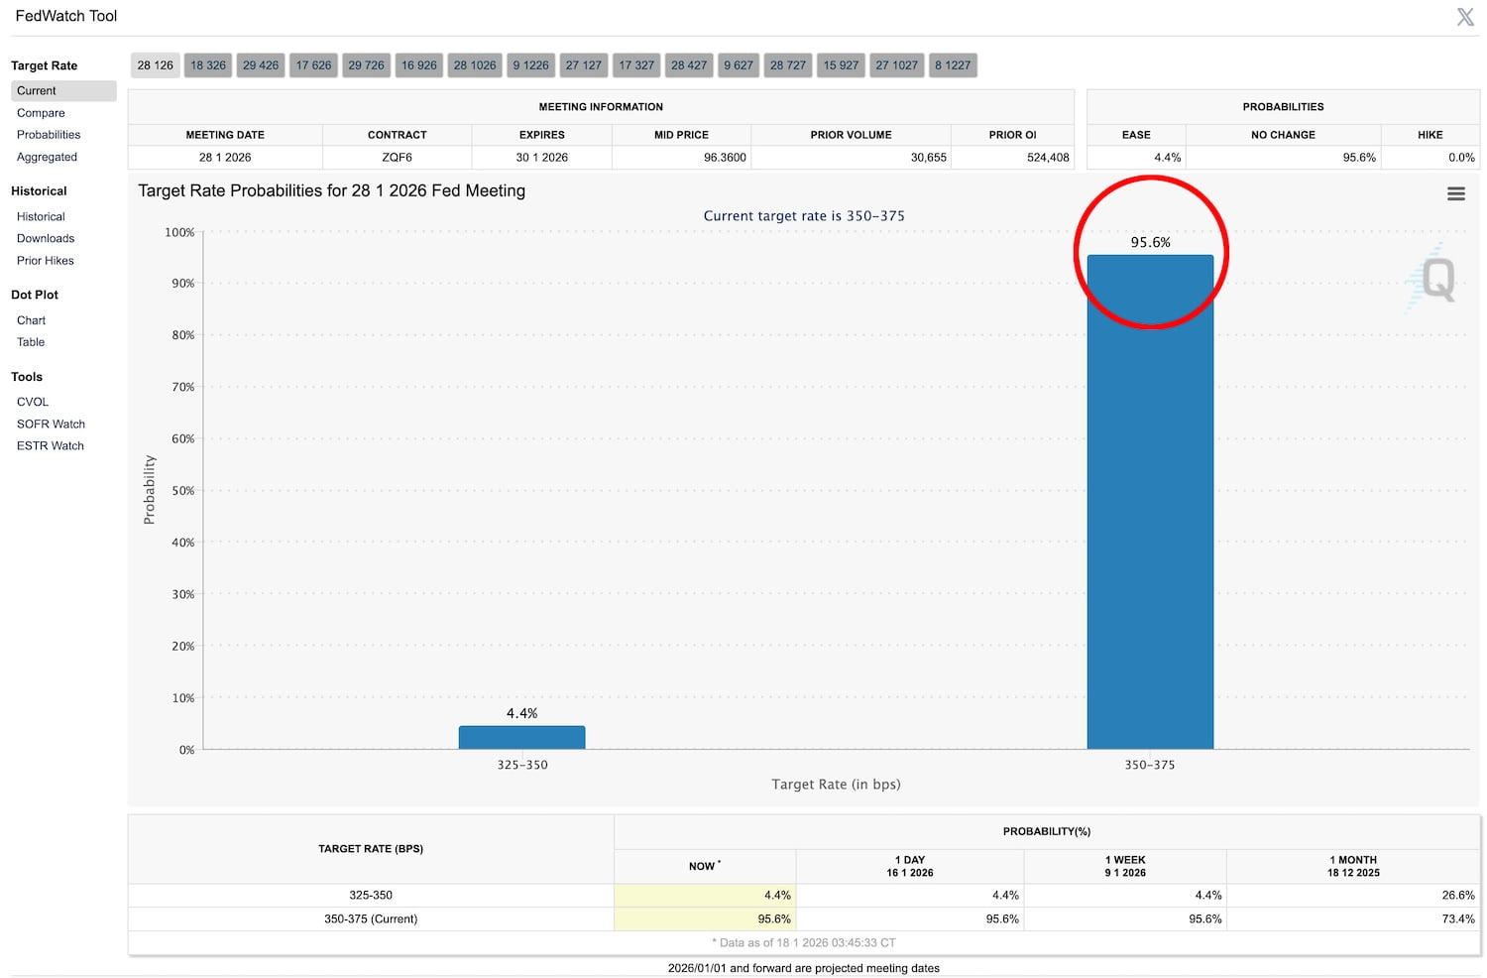Screen dimensions: 1487x978
Task: Open the Dot Plot Table
Action: 31,342
